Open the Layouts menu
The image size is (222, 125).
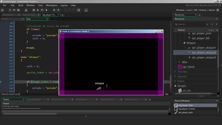(64, 5)
